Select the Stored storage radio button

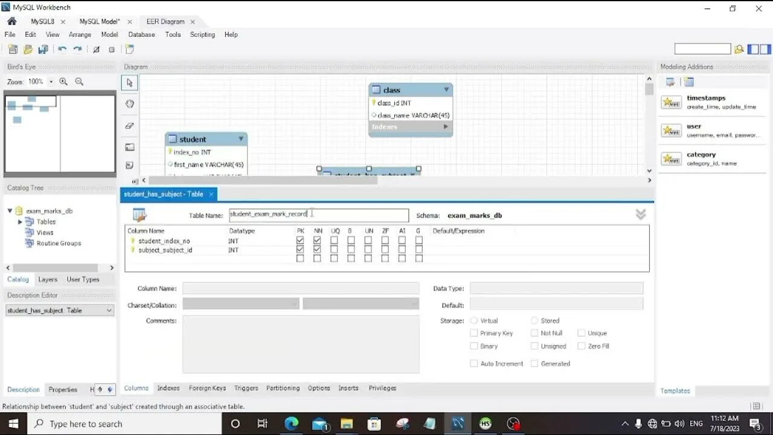pyautogui.click(x=534, y=321)
